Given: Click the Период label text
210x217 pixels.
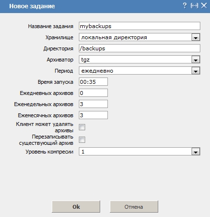Looking at the screenshot, I should pos(64,71).
